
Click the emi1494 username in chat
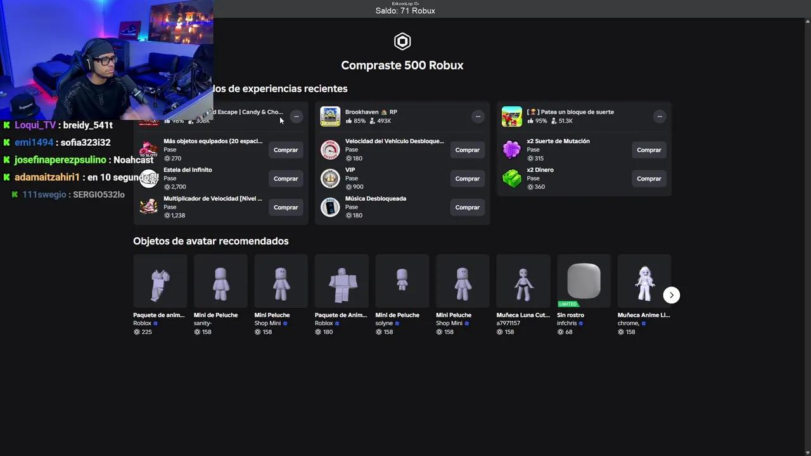tap(34, 142)
